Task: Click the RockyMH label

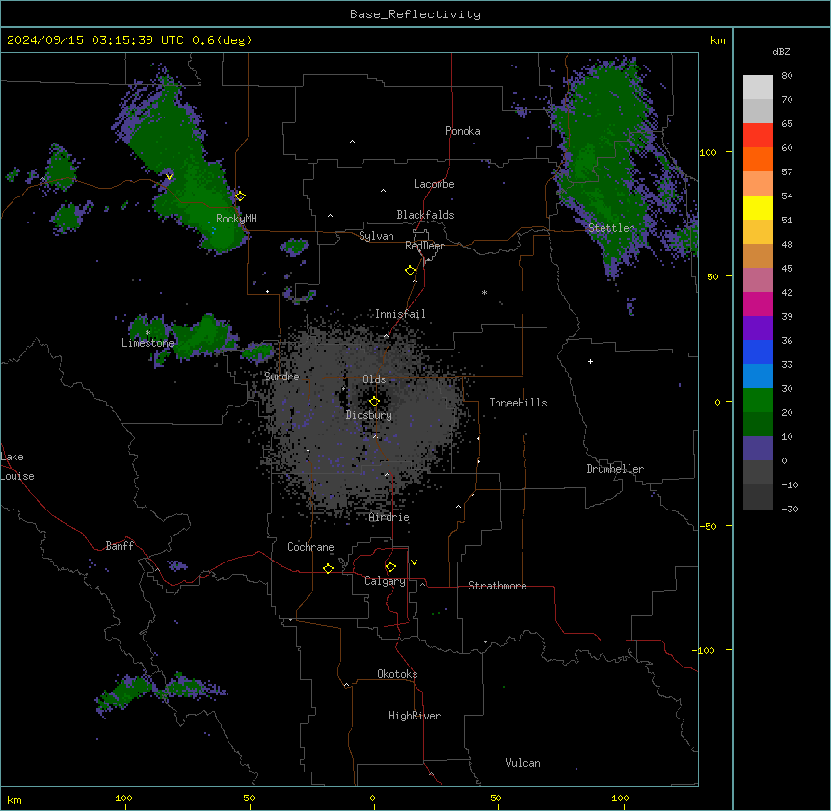Action: [236, 218]
